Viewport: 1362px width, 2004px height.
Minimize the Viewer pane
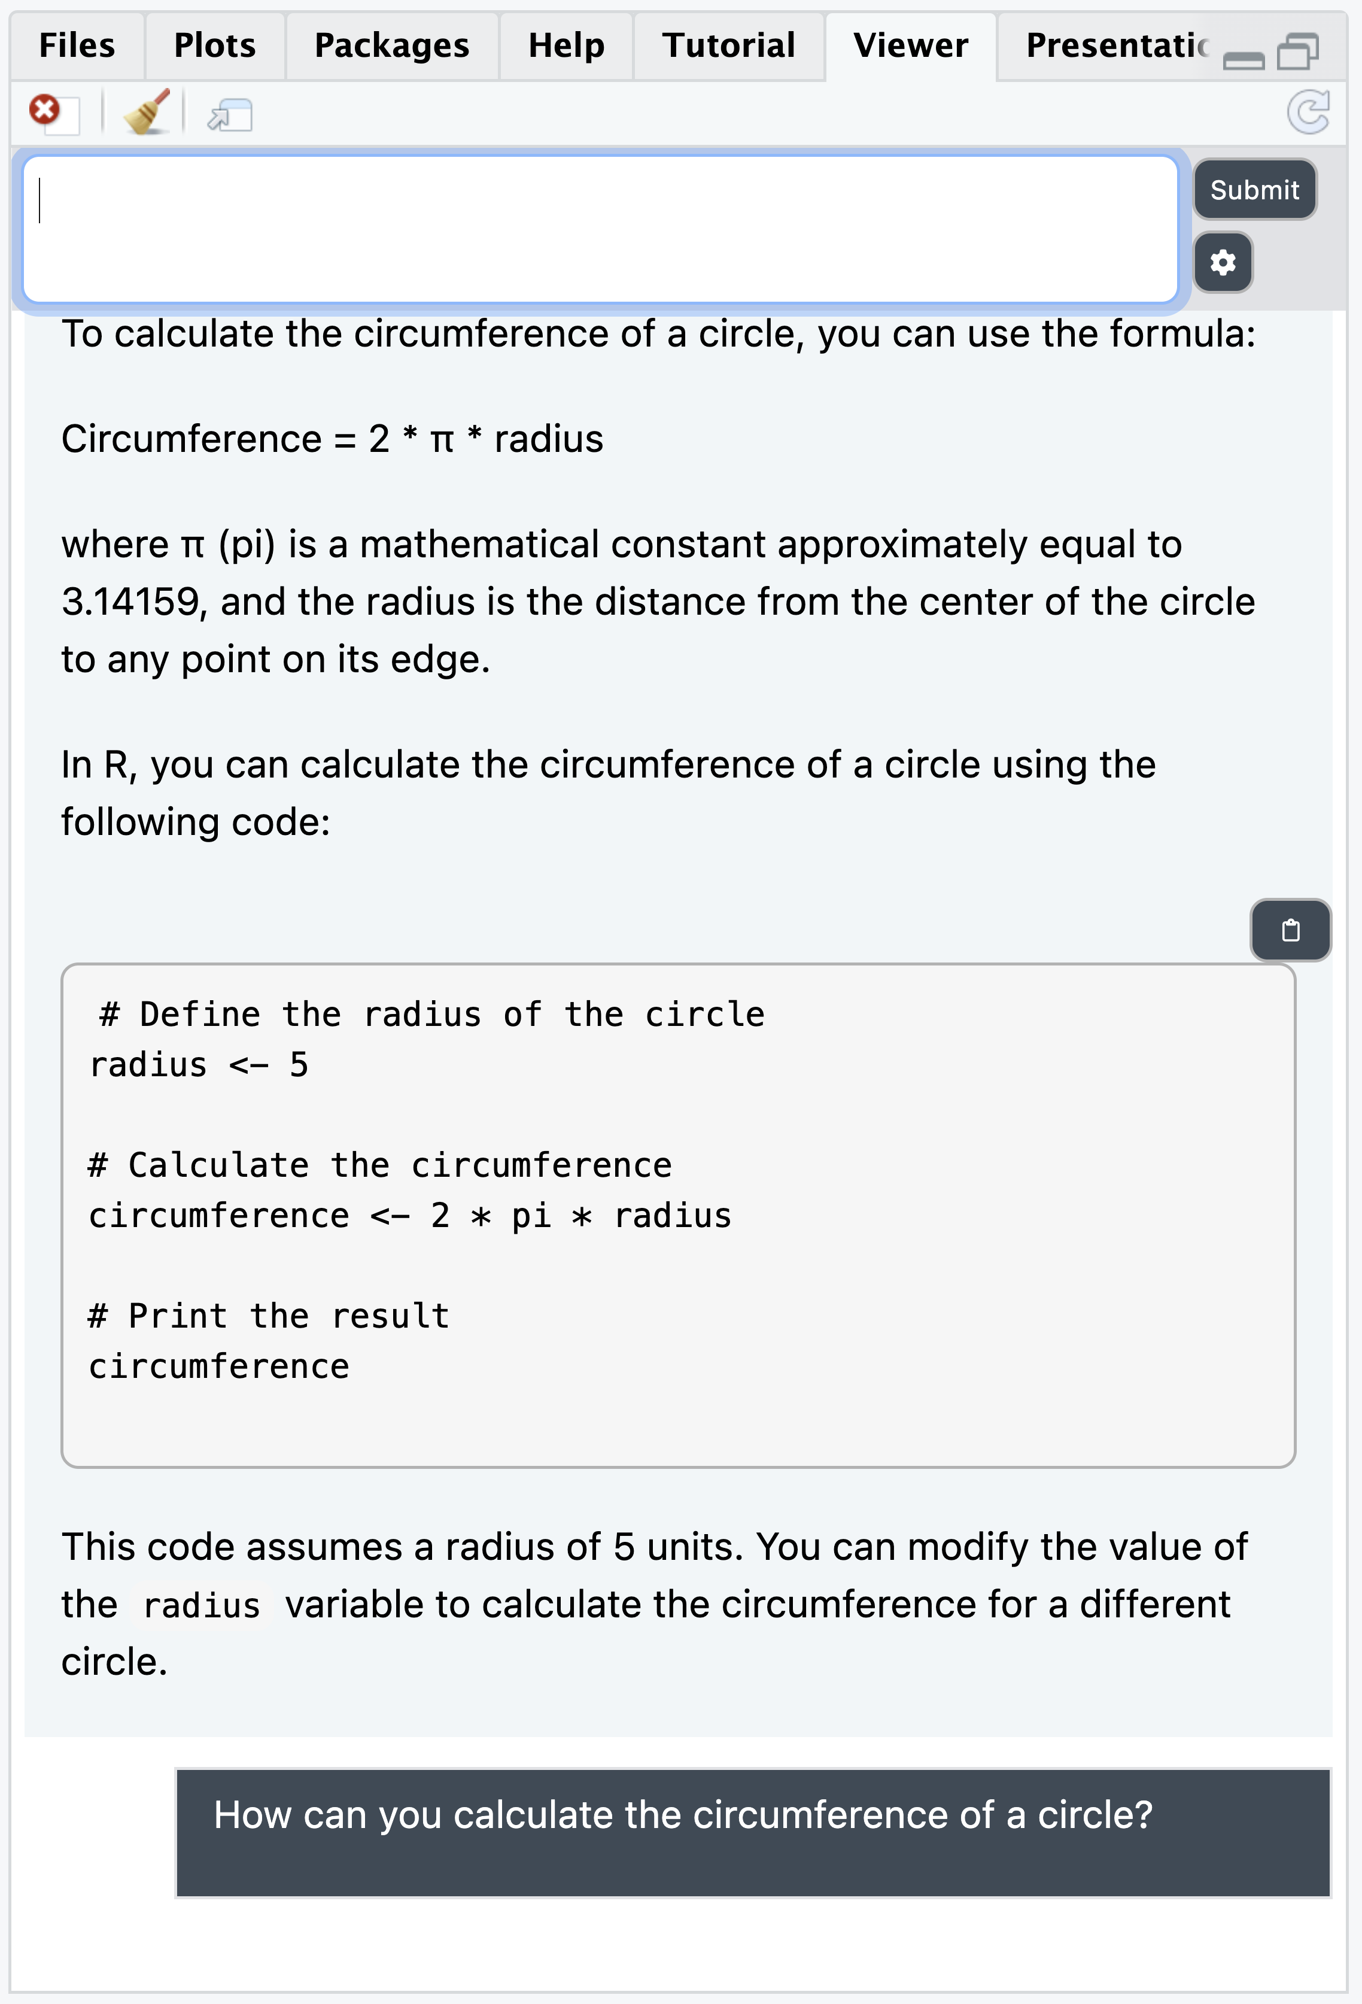tap(1243, 57)
